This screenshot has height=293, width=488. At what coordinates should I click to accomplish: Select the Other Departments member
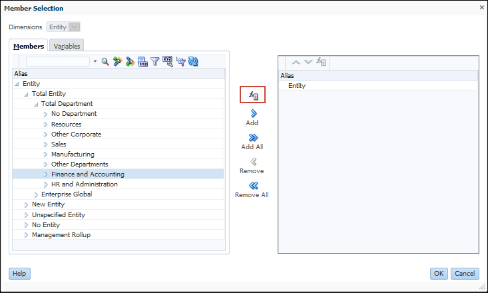point(79,164)
